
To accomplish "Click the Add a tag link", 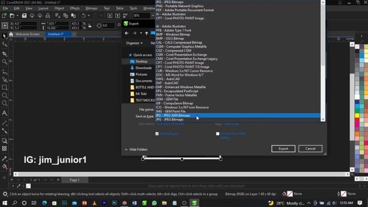I will click(232, 124).
